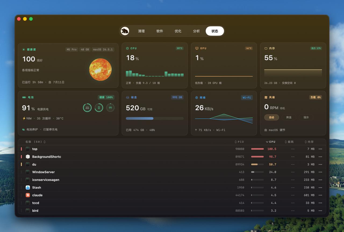Open more options for WindowServer process

click(x=320, y=172)
